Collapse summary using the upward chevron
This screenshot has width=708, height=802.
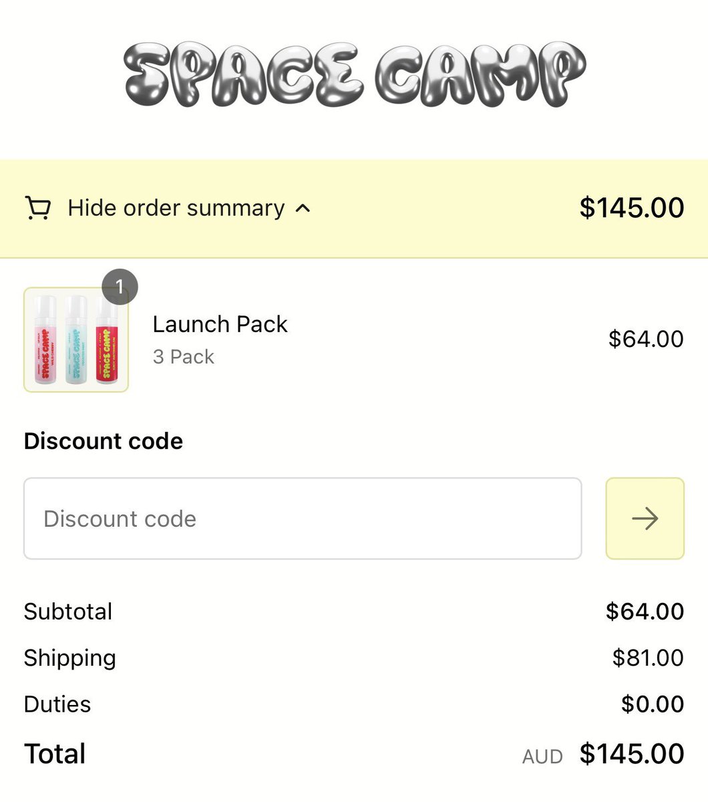click(303, 208)
